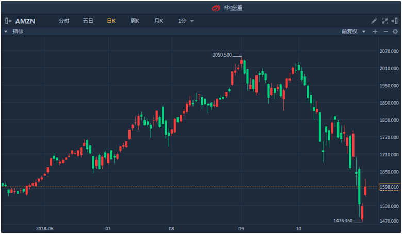Click the AMZN ticker symbol label

pos(26,21)
